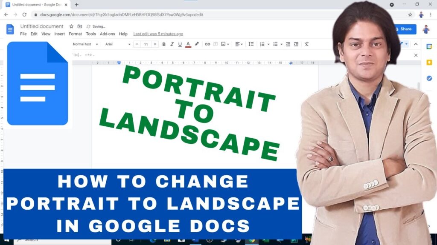Click the font size field showing 11
Screen dimensions: 437x245
coord(146,44)
